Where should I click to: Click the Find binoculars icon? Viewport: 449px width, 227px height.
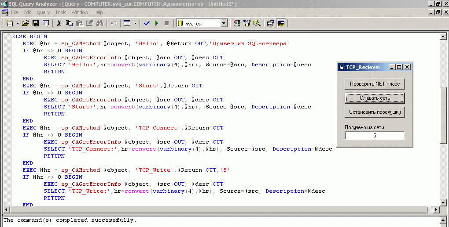[99, 23]
